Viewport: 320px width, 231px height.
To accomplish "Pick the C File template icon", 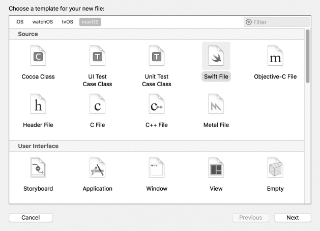I will (x=97, y=104).
